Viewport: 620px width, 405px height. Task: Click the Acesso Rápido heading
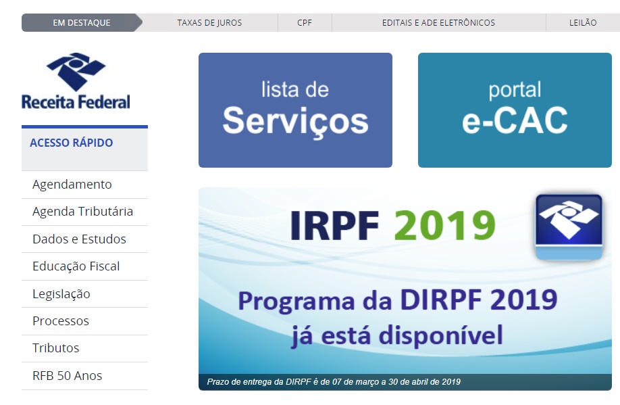[71, 143]
